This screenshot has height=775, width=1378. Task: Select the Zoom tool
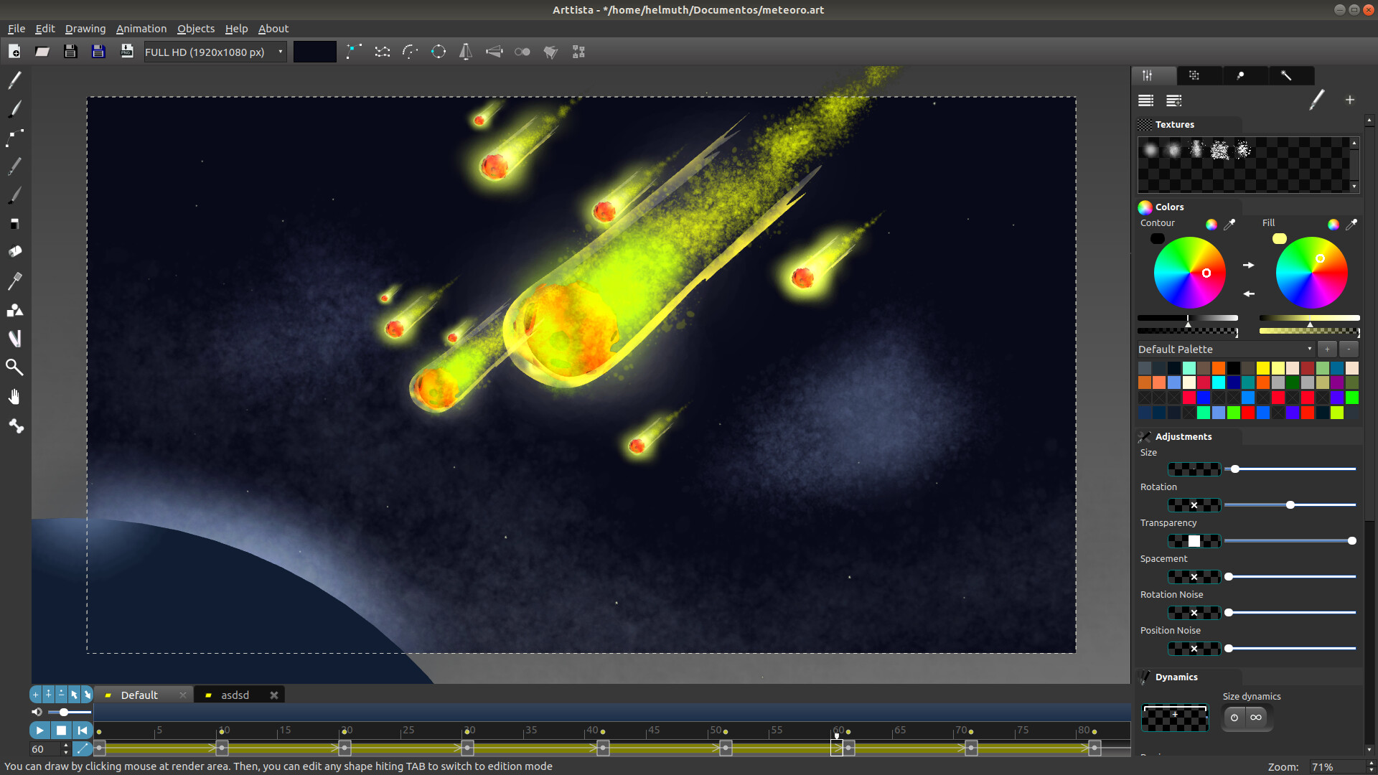coord(14,367)
